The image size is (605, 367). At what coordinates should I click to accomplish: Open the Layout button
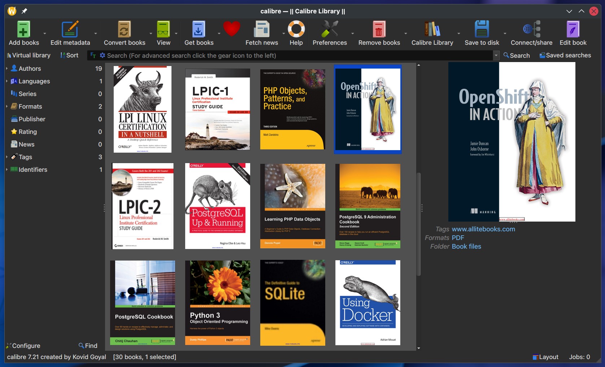tap(545, 357)
